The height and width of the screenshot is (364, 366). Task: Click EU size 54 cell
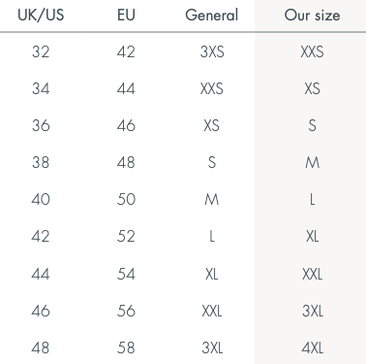(x=126, y=274)
